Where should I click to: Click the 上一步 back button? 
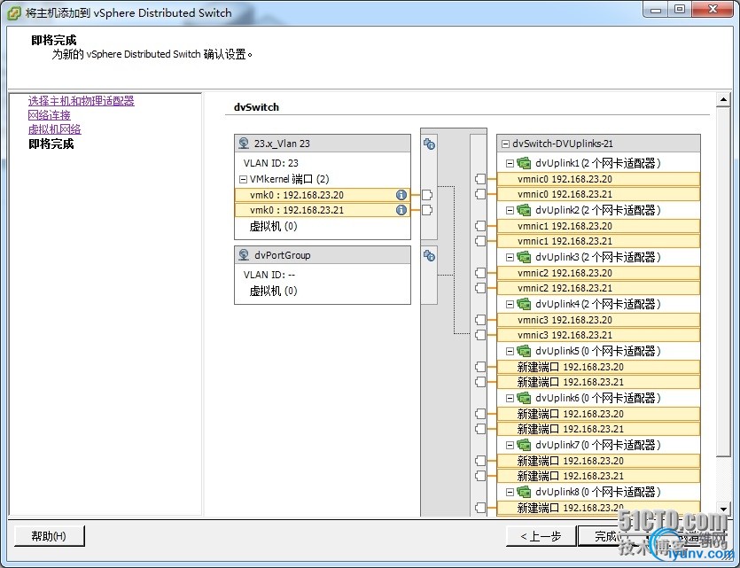pyautogui.click(x=541, y=536)
